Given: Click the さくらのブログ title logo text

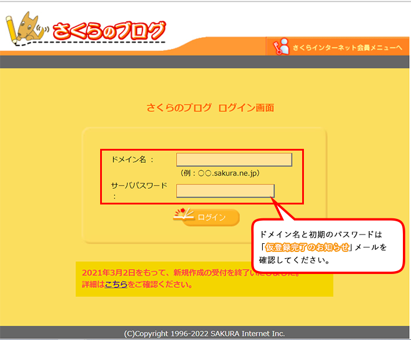Looking at the screenshot, I should coord(109,31).
